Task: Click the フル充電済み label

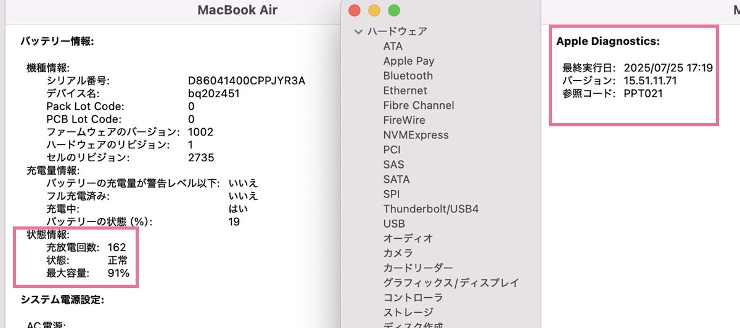Action: 78,196
